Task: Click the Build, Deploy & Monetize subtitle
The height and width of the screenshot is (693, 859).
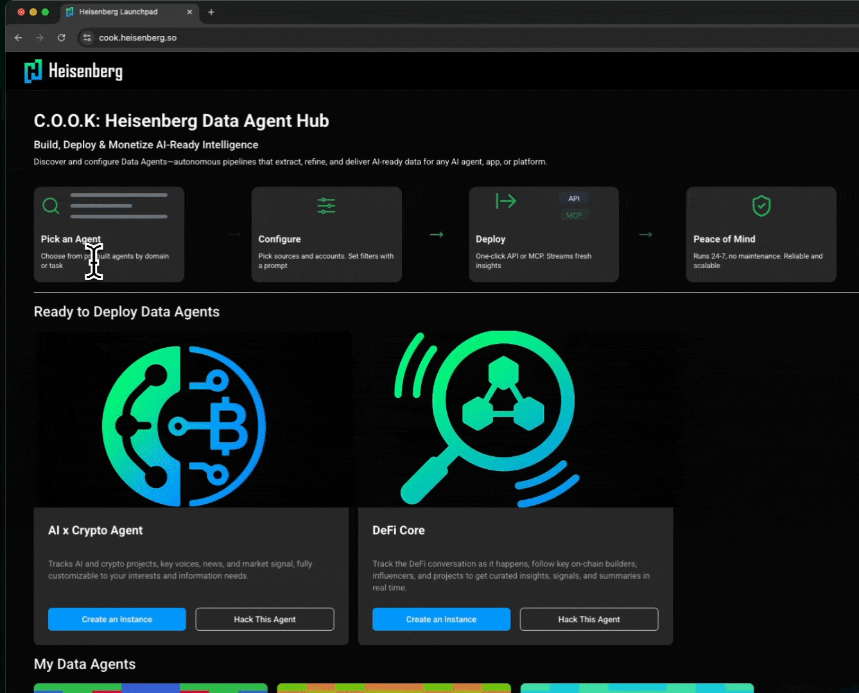Action: [x=146, y=145]
